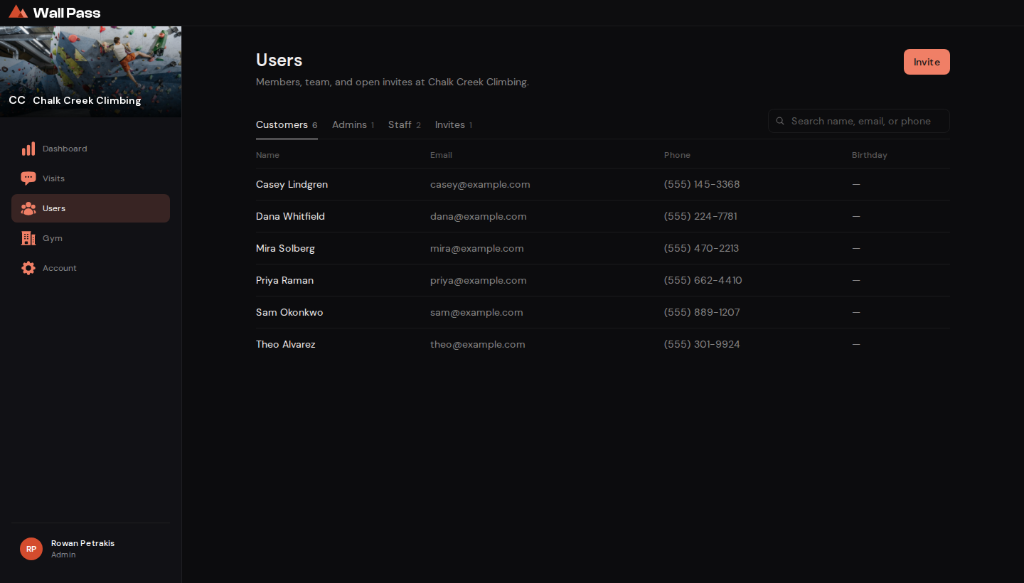Click phone number (555) 889-1207
The width and height of the screenshot is (1024, 583).
702,312
